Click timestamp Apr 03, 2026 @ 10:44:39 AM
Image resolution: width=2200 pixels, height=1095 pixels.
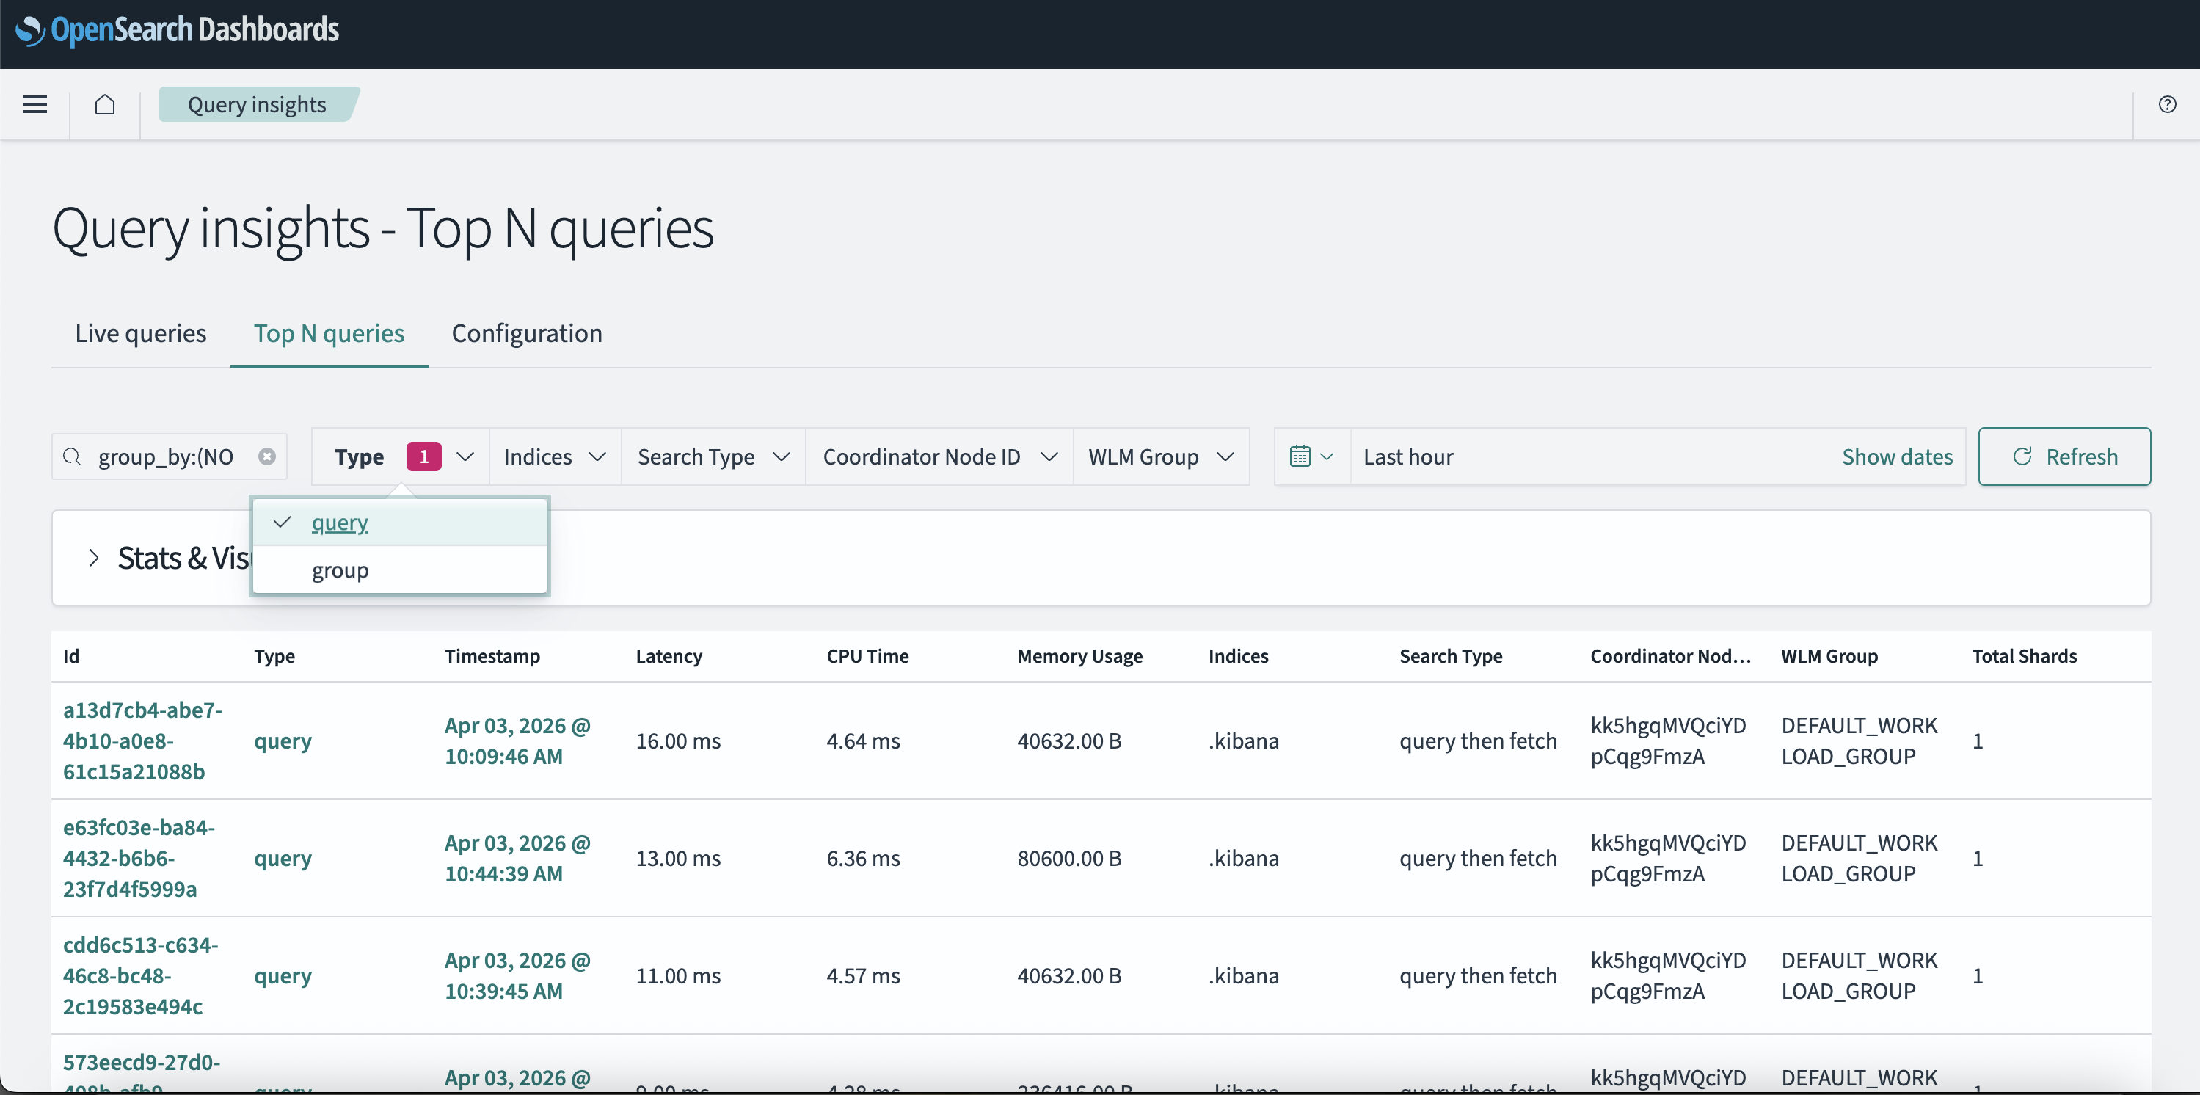coord(517,859)
